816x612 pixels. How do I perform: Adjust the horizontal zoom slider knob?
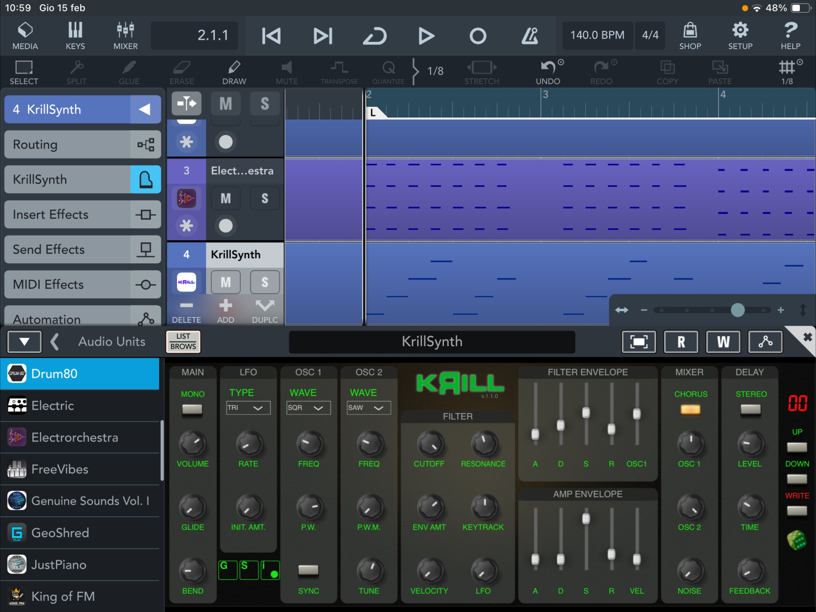point(738,310)
